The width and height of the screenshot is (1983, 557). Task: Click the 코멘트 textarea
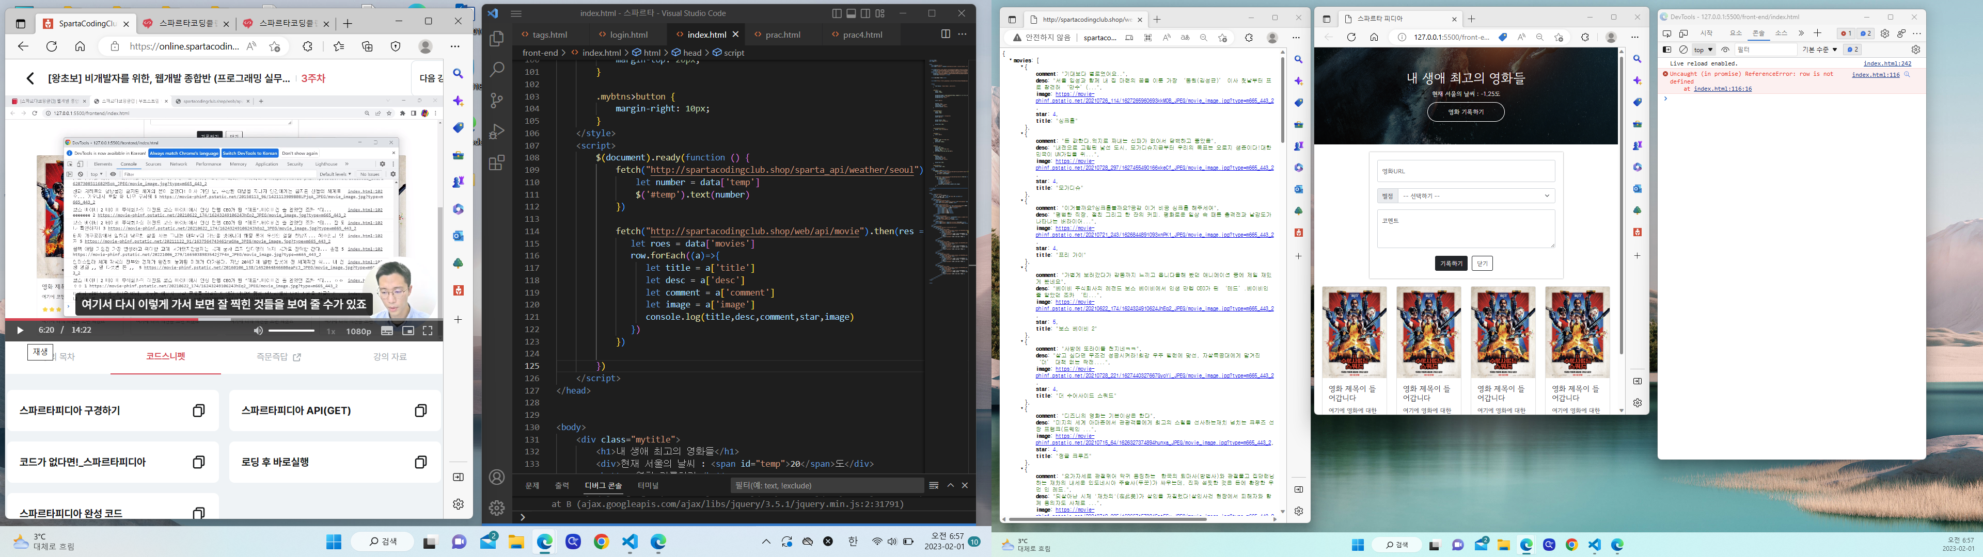[x=1466, y=230]
